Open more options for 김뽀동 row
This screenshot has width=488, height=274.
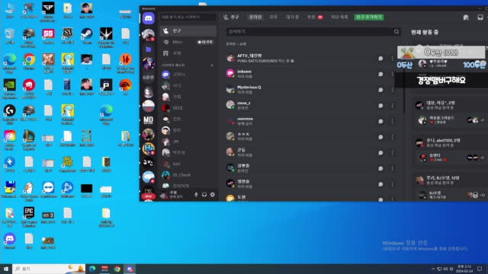(393, 168)
